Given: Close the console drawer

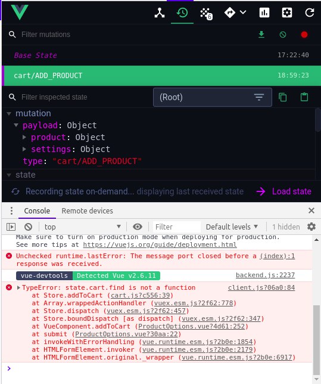Looking at the screenshot, I should click(x=311, y=210).
